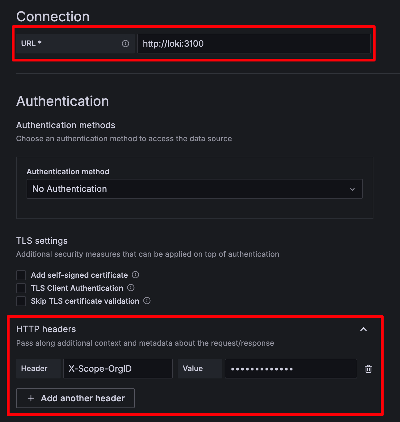Enable Add self-signed certificate checkbox
Screen dimensions: 400x422
point(21,275)
